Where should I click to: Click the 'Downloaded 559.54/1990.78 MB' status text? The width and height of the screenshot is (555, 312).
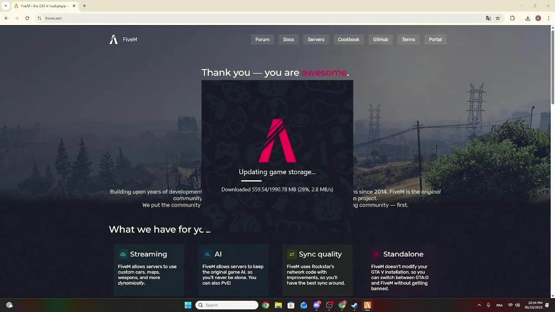[277, 190]
